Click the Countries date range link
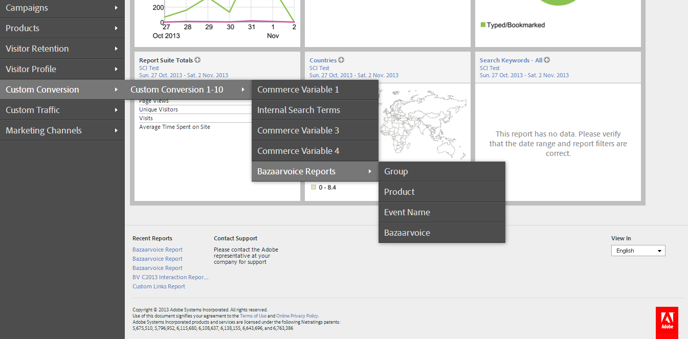Image resolution: width=688 pixels, height=339 pixels. click(354, 75)
